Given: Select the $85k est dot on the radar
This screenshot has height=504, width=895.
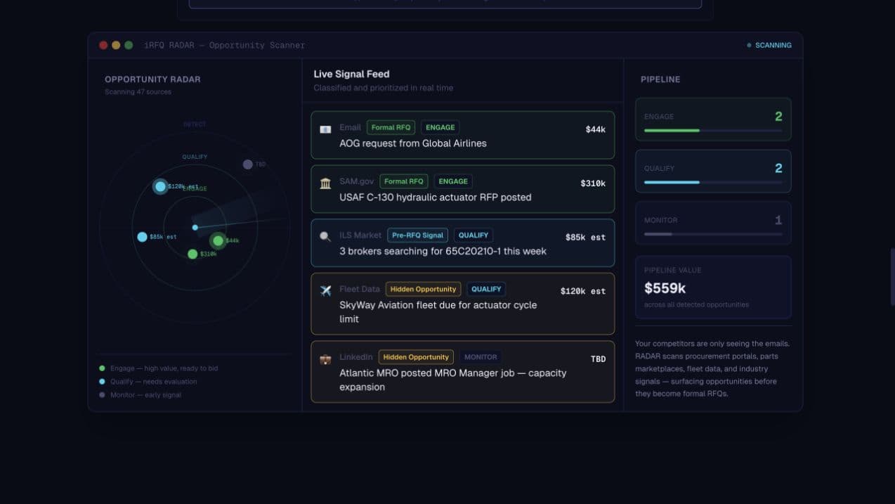Looking at the screenshot, I should point(143,237).
